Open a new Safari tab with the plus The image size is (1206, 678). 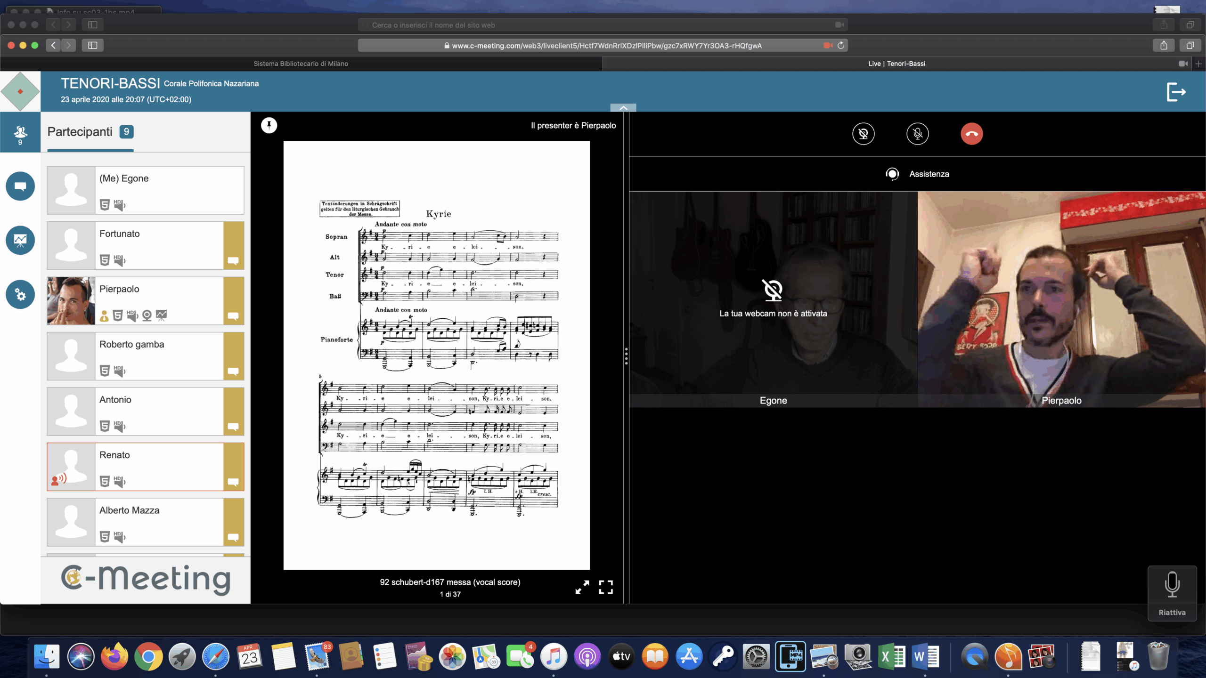coord(1198,64)
